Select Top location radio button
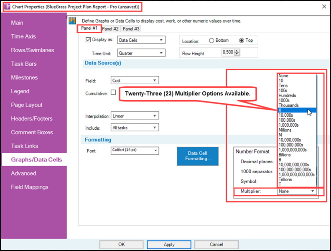The height and width of the screenshot is (251, 331). pyautogui.click(x=242, y=40)
